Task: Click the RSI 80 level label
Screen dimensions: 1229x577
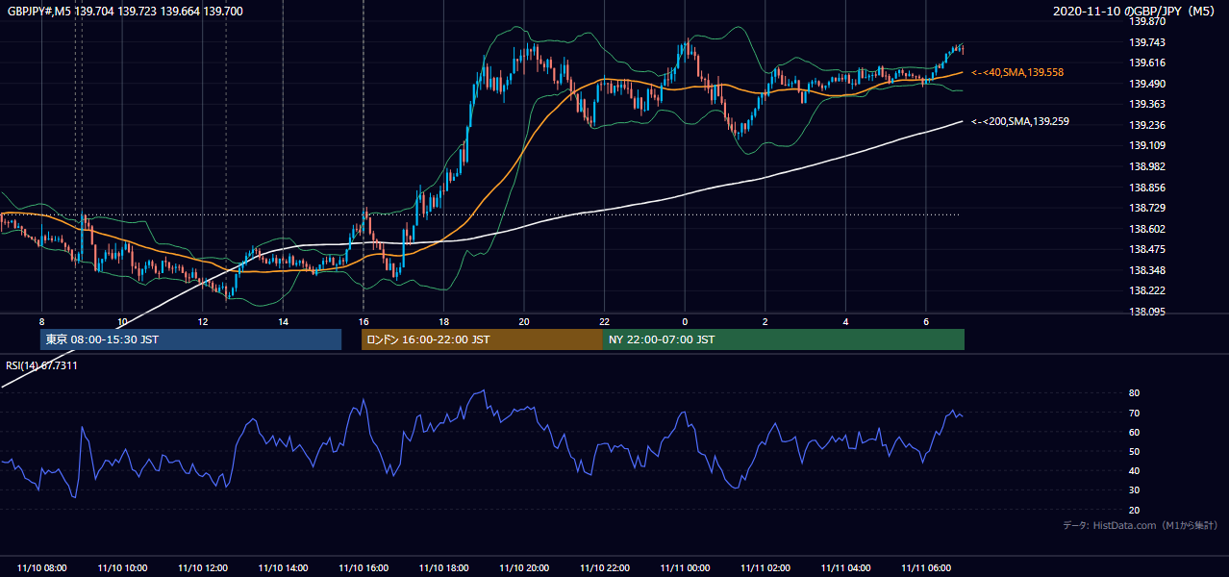Action: [x=1134, y=393]
